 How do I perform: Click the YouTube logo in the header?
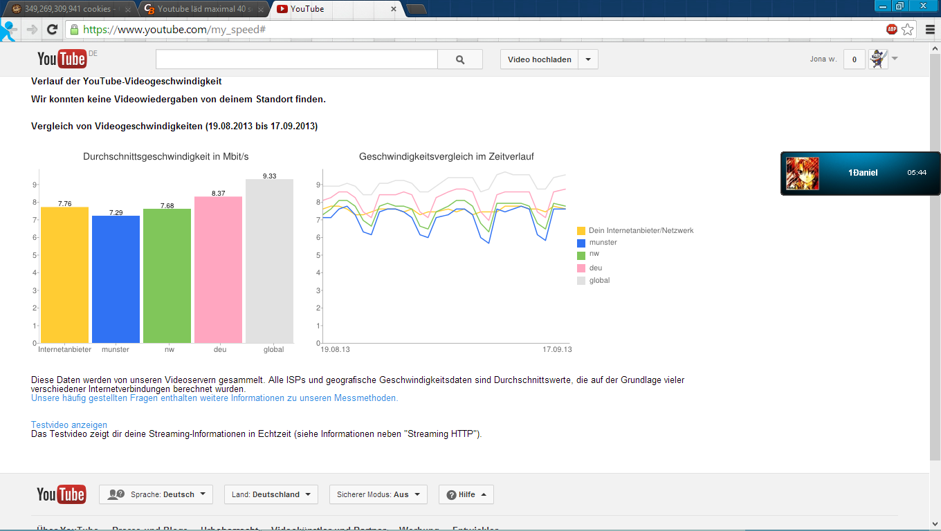(x=62, y=59)
